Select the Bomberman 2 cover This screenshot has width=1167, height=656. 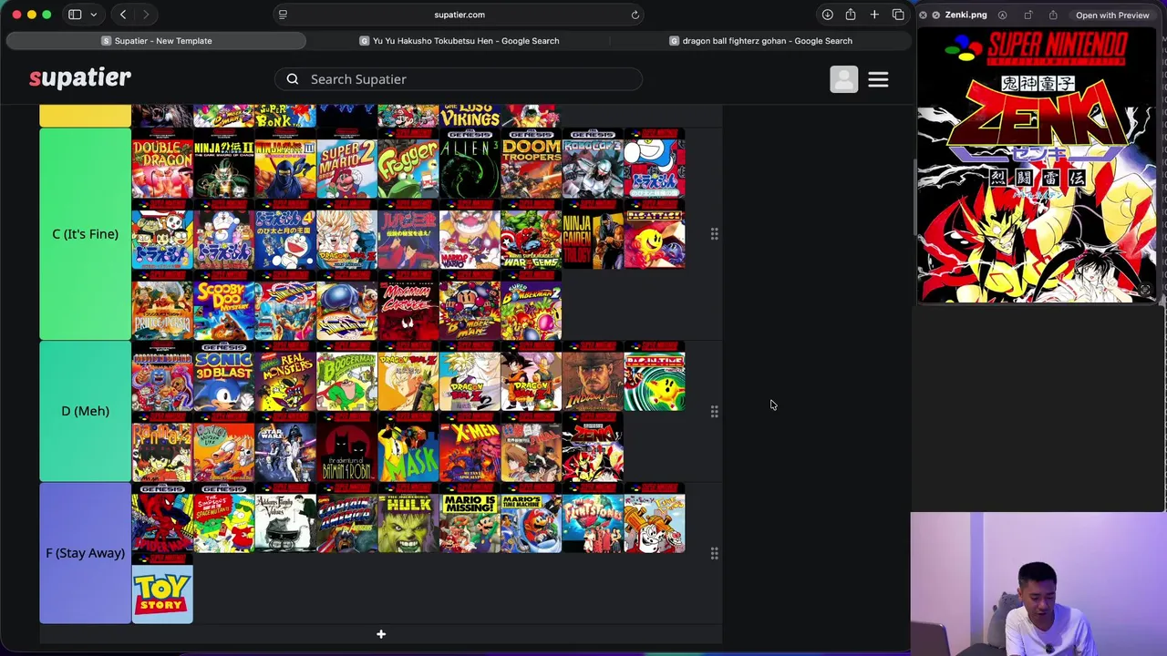coord(532,305)
